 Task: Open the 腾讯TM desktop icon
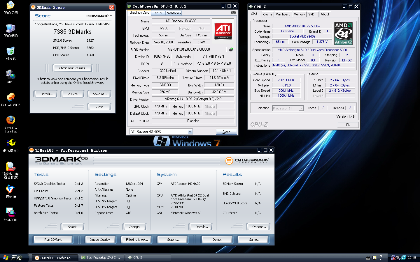[x=10, y=192]
